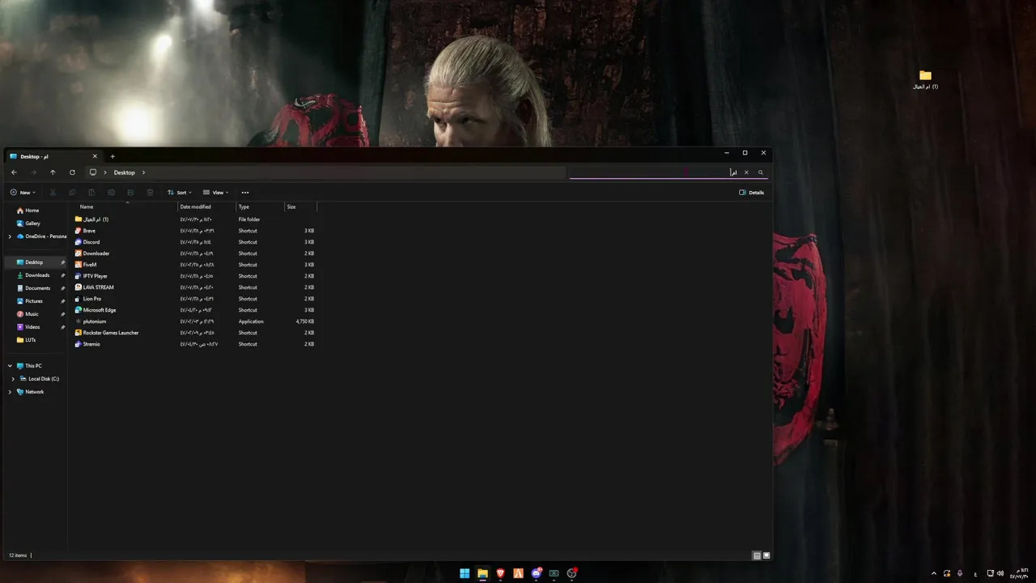Open the More options ellipsis menu
Screen dimensions: 1036x583
point(245,193)
